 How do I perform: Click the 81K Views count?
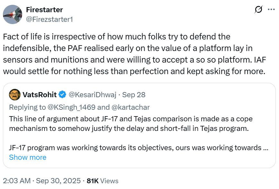[x=102, y=181]
